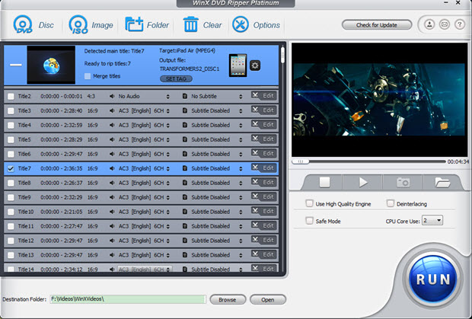Load a DVD with the Disc icon
This screenshot has height=319, width=472.
[23, 24]
